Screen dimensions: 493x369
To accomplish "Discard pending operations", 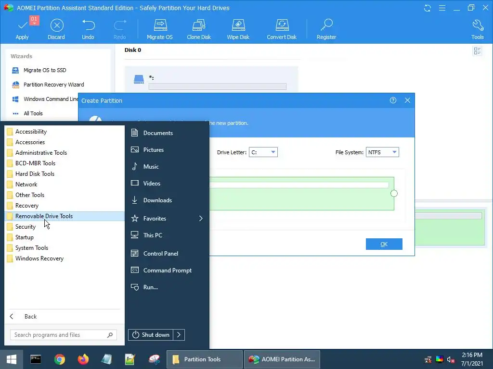I will click(57, 29).
